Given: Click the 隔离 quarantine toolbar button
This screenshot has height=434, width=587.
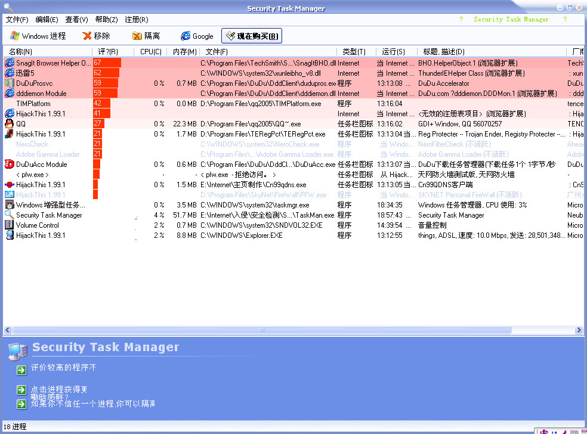Looking at the screenshot, I should [x=146, y=36].
